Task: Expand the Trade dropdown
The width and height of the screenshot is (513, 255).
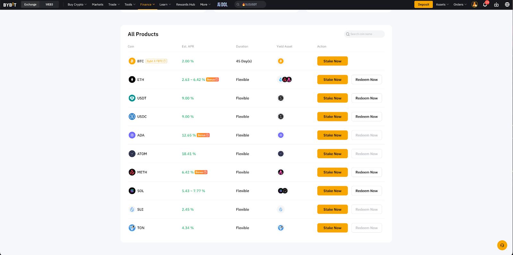Action: pos(114,4)
